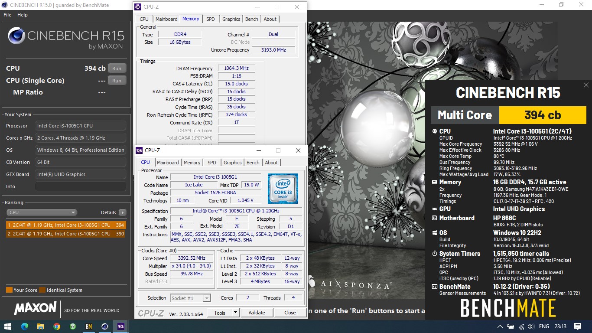Viewport: 592px width, 333px height.
Task: Click the Validate button in CPU-Z
Action: pos(257,313)
